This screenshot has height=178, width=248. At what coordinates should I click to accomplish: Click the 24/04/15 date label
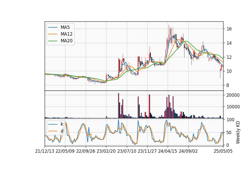168,151
